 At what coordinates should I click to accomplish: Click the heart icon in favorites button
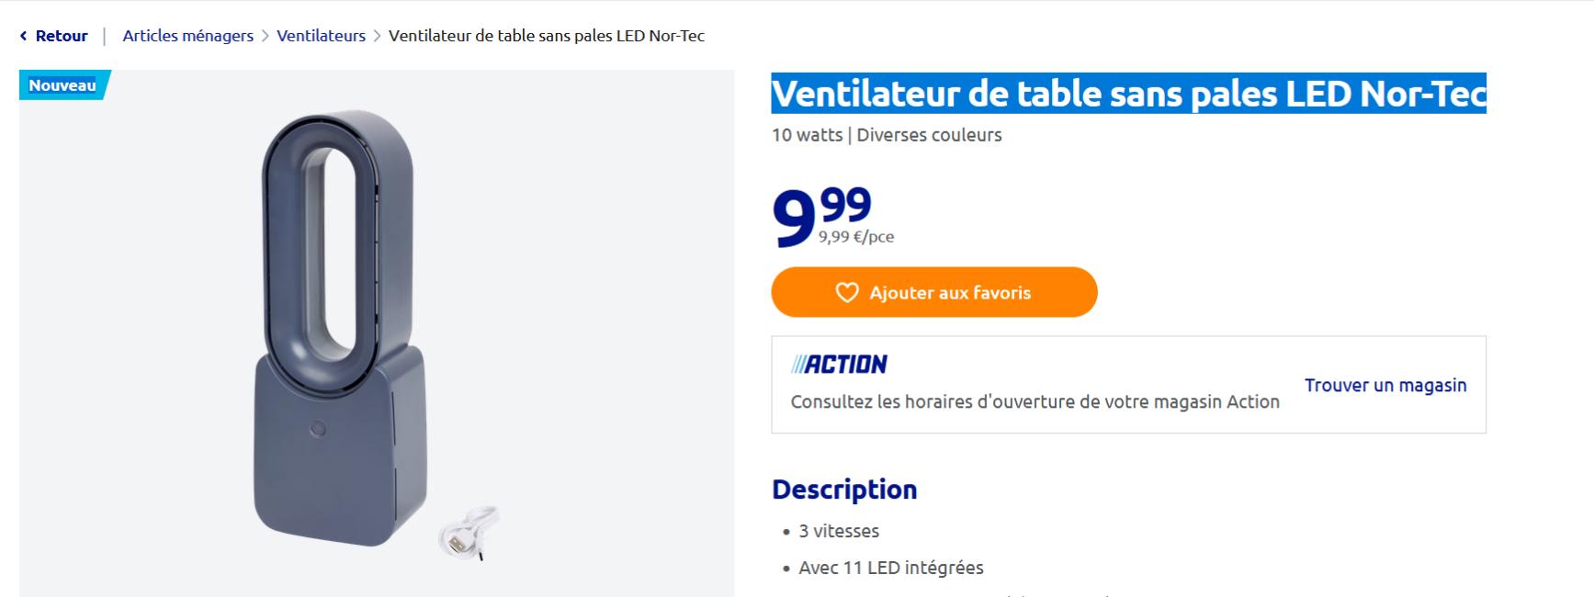[846, 292]
